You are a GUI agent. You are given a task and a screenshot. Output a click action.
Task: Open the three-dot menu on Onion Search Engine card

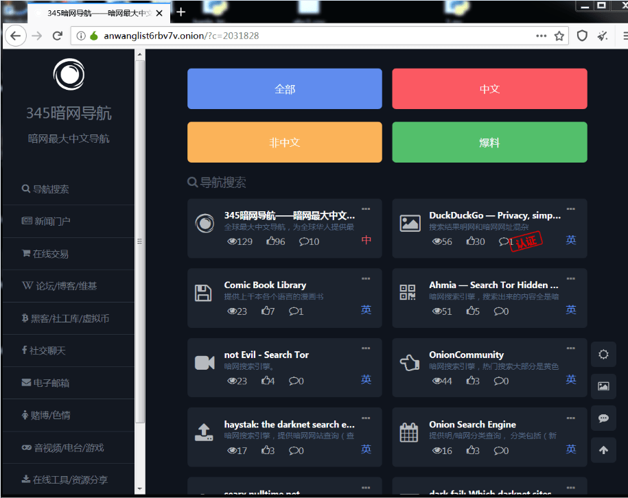click(571, 418)
